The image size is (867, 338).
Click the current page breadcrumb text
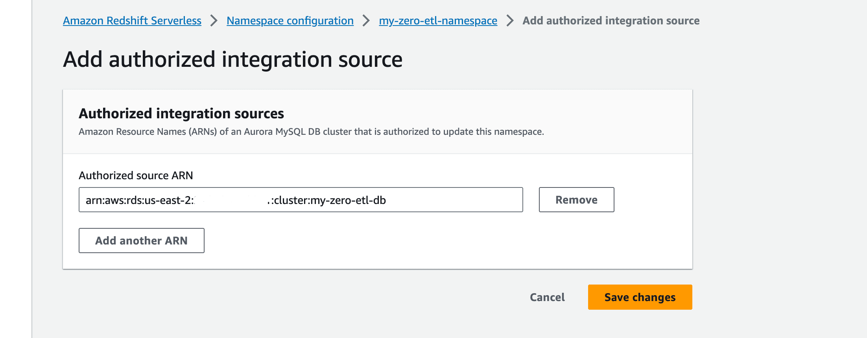click(611, 21)
